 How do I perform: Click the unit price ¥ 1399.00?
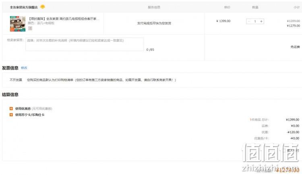point(223,21)
